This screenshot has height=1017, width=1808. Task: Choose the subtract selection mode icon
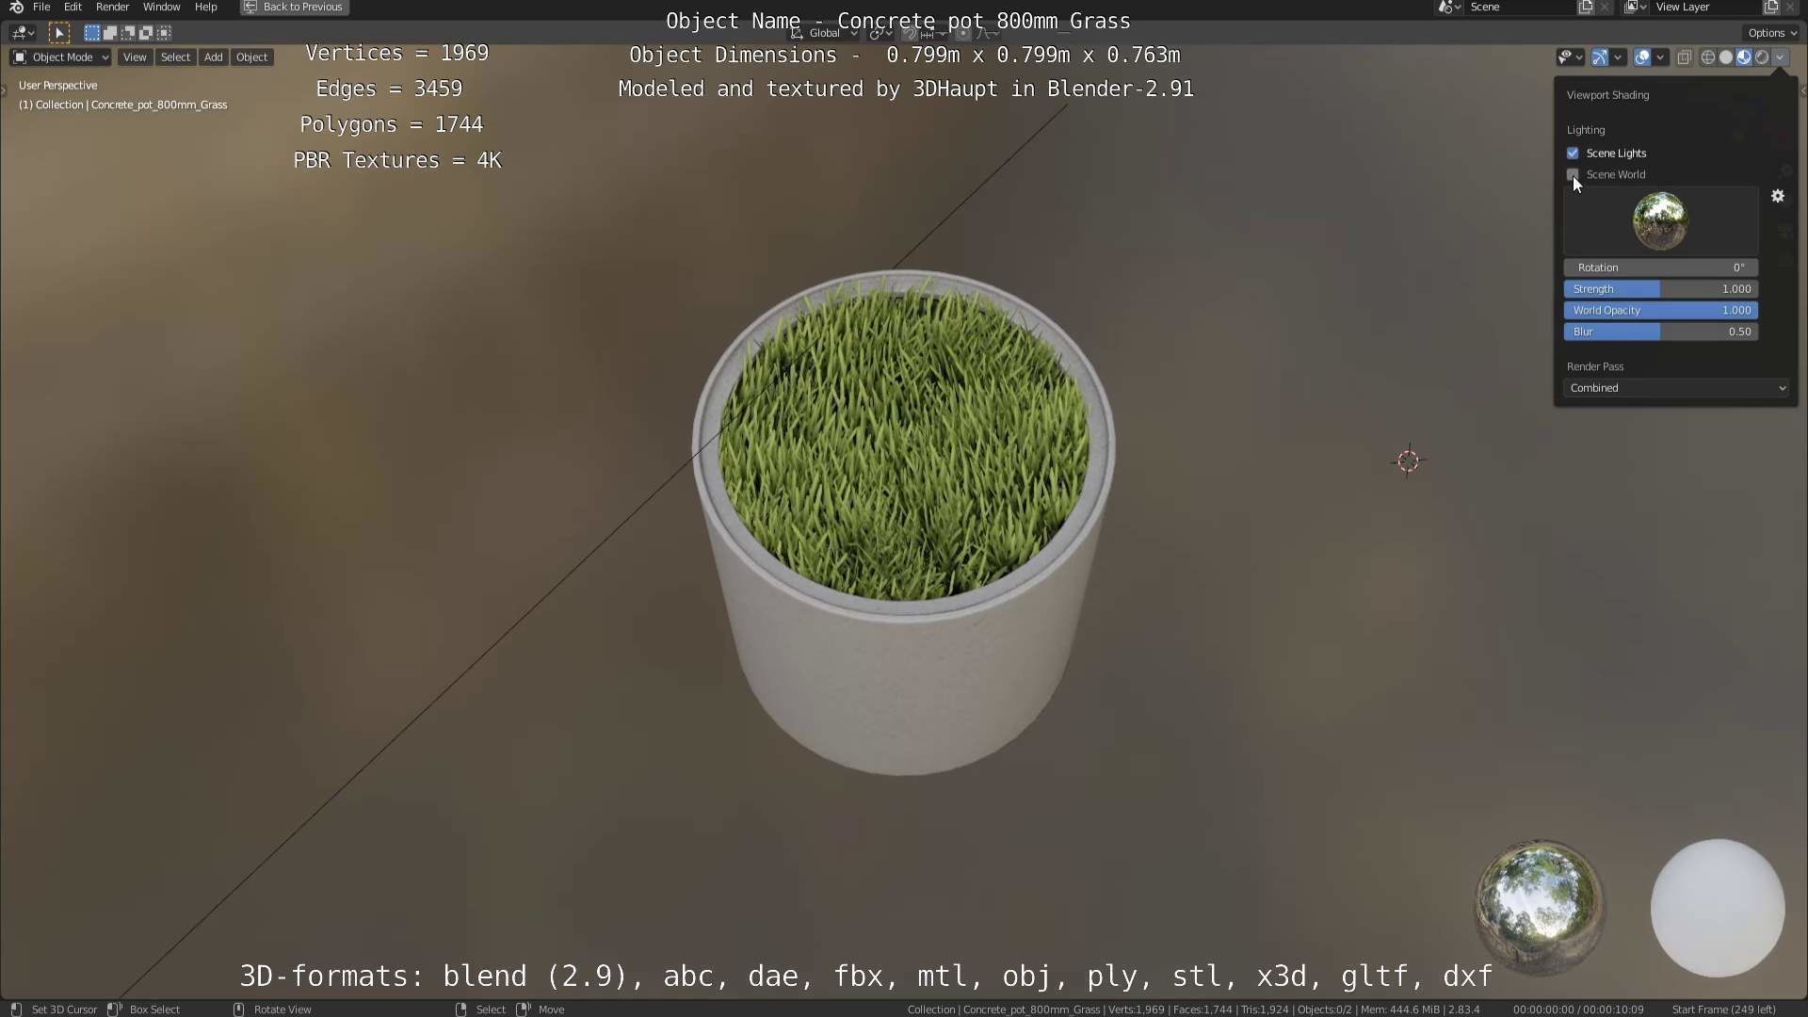pos(127,33)
